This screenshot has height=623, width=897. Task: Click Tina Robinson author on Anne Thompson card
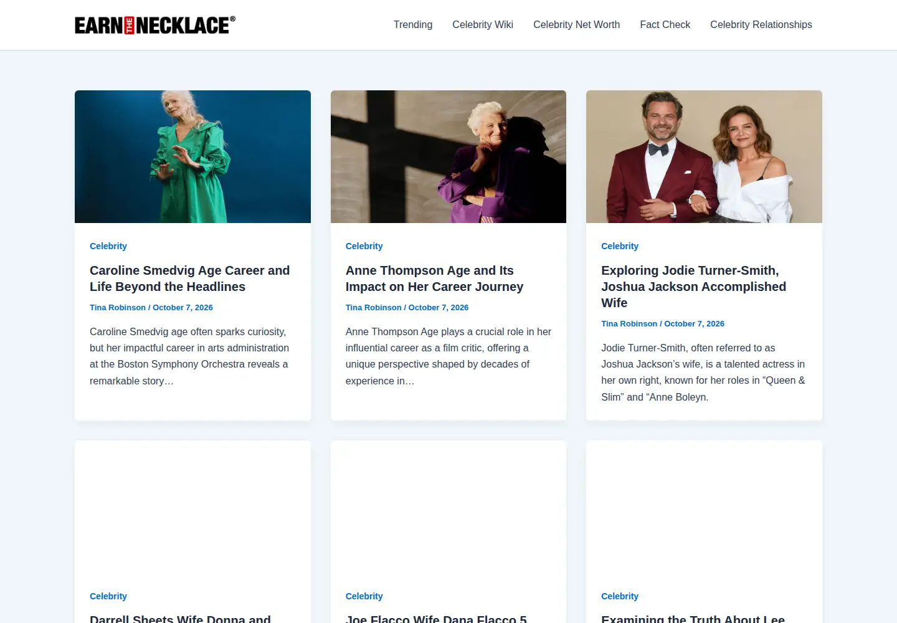click(x=374, y=308)
